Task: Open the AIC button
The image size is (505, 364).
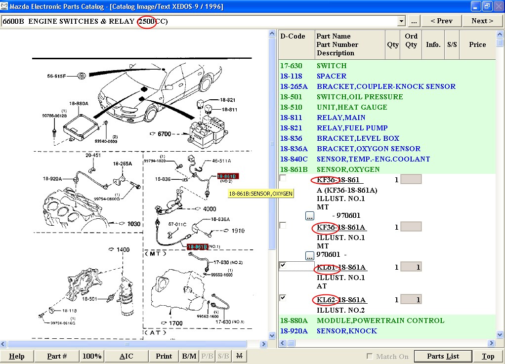Action: pyautogui.click(x=126, y=356)
